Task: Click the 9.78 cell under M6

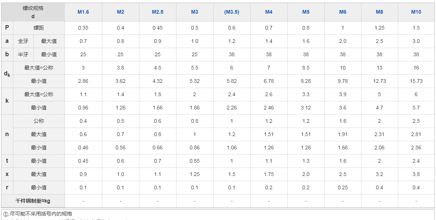Action: [x=343, y=81]
